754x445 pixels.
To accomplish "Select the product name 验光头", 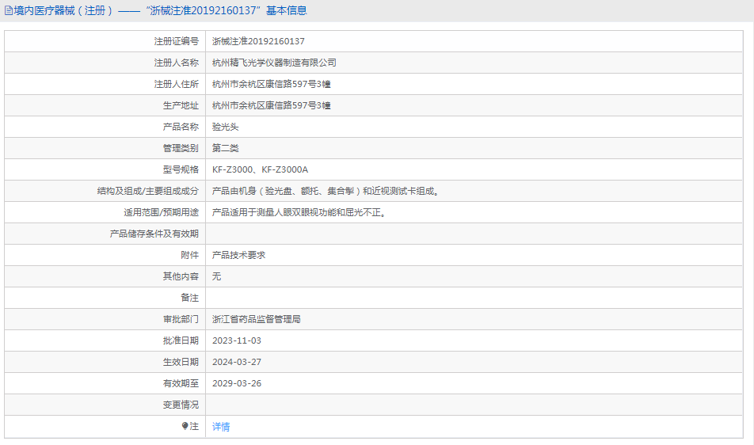I will pyautogui.click(x=225, y=127).
